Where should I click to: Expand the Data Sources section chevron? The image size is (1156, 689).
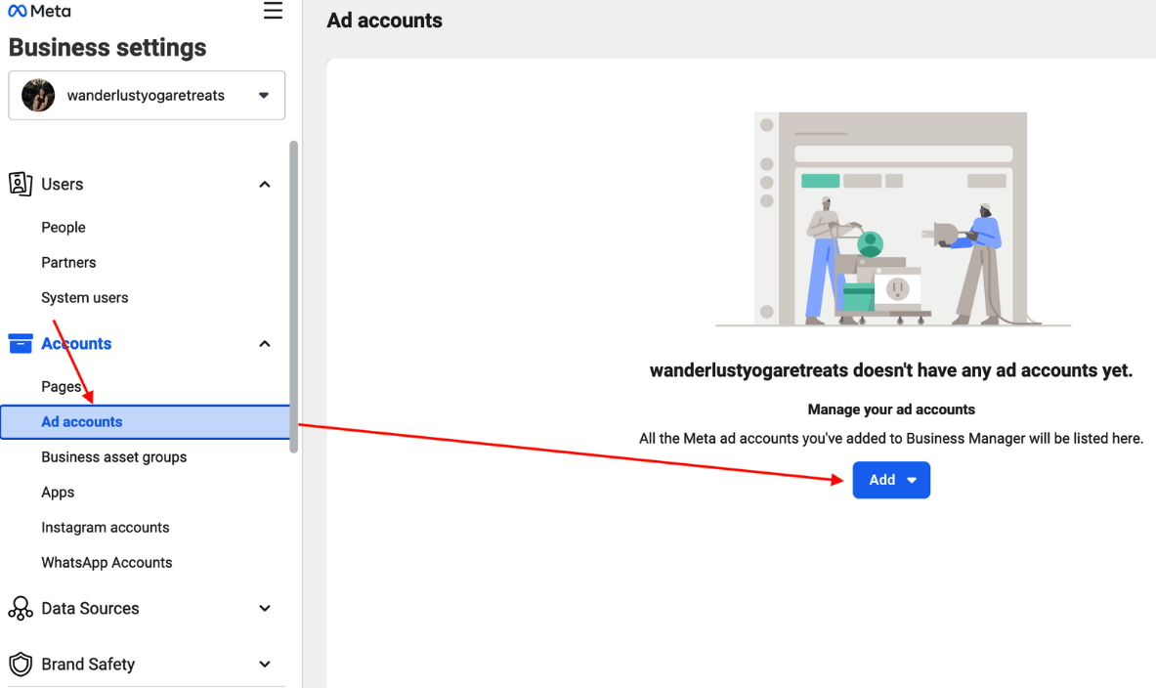[265, 609]
